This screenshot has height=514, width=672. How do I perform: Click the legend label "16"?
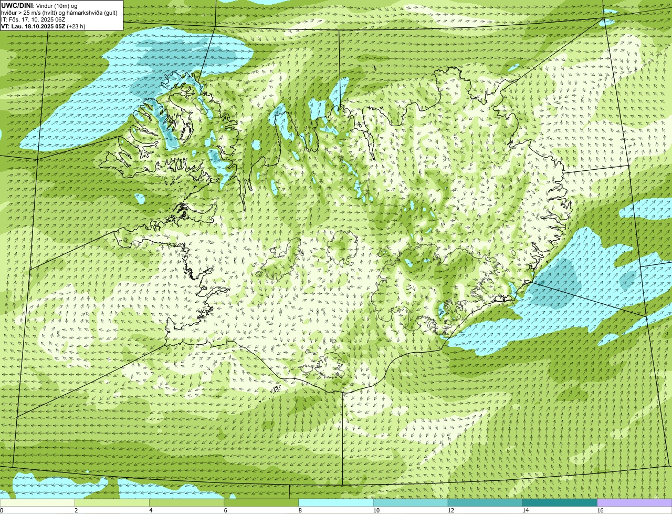pos(600,510)
